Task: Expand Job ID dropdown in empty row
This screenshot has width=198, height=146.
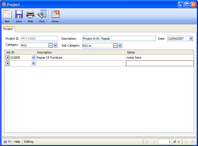Action: click(33, 63)
